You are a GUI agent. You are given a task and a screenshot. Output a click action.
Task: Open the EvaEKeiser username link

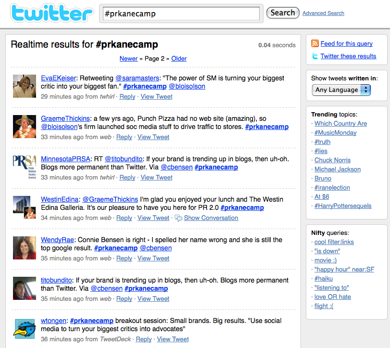[59, 78]
